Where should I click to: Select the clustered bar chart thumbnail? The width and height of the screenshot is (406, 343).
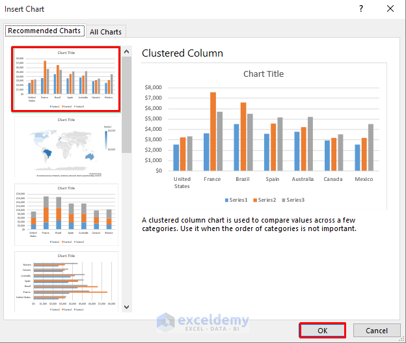pos(66,282)
